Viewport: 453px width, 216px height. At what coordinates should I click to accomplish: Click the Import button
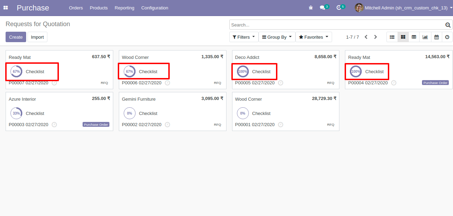tap(37, 37)
